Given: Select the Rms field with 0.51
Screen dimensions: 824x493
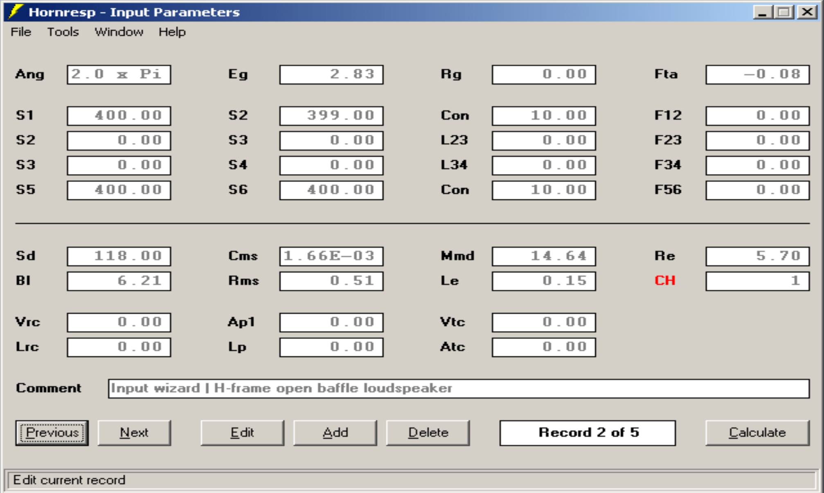Looking at the screenshot, I should pos(331,281).
